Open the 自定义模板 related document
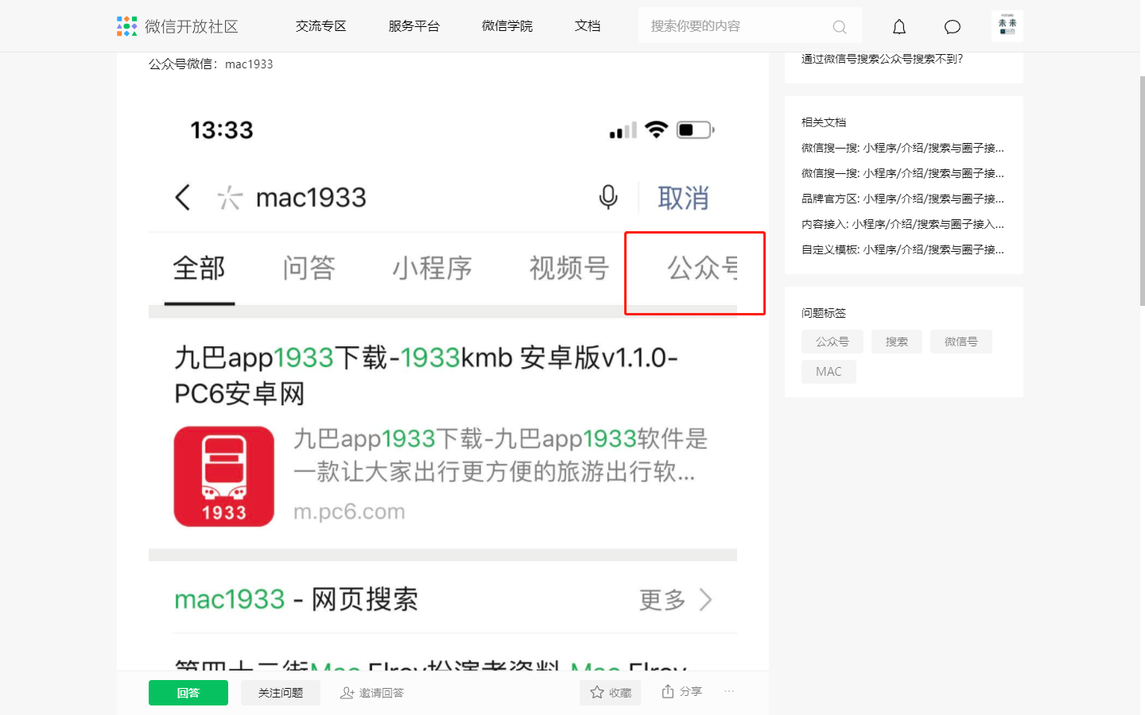The image size is (1145, 715). click(902, 249)
